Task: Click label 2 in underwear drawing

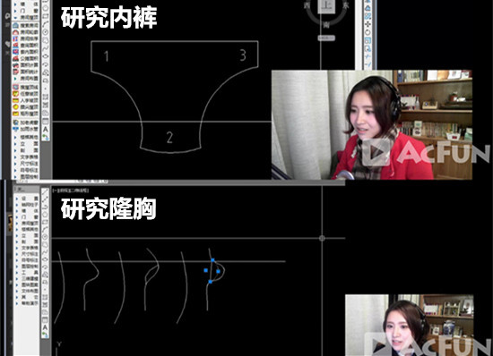Action: click(169, 138)
